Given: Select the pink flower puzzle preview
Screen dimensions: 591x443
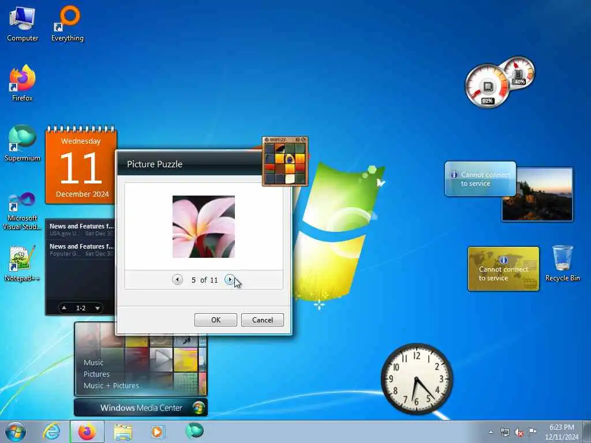Looking at the screenshot, I should pos(204,227).
